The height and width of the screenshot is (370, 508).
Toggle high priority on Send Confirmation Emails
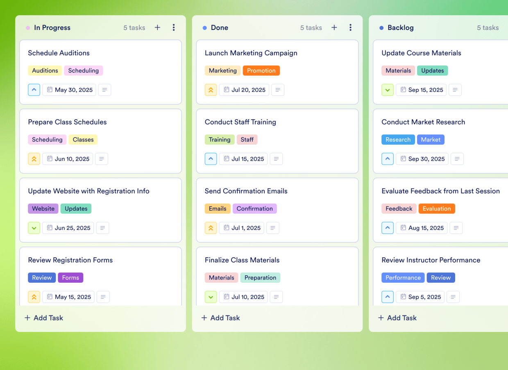coord(211,228)
